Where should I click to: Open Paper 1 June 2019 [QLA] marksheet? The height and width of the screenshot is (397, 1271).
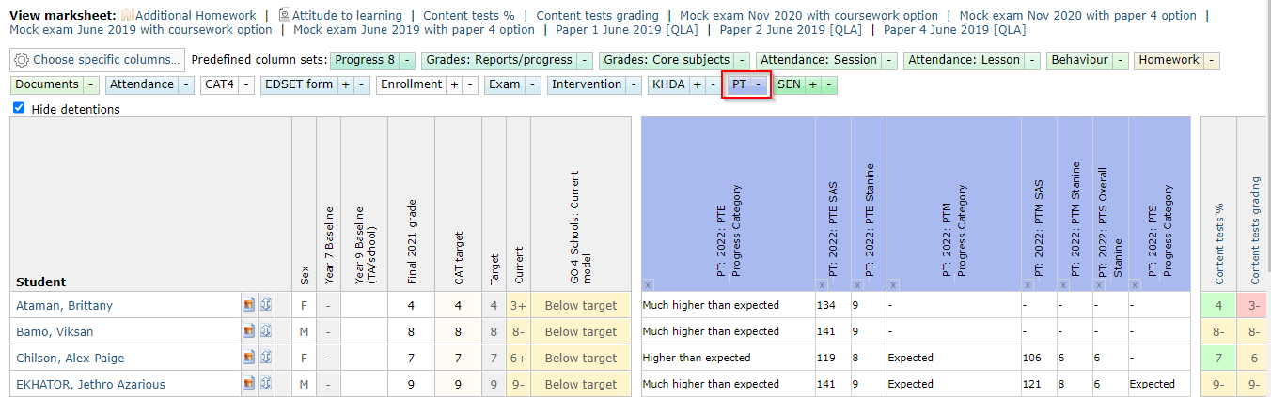pos(627,30)
